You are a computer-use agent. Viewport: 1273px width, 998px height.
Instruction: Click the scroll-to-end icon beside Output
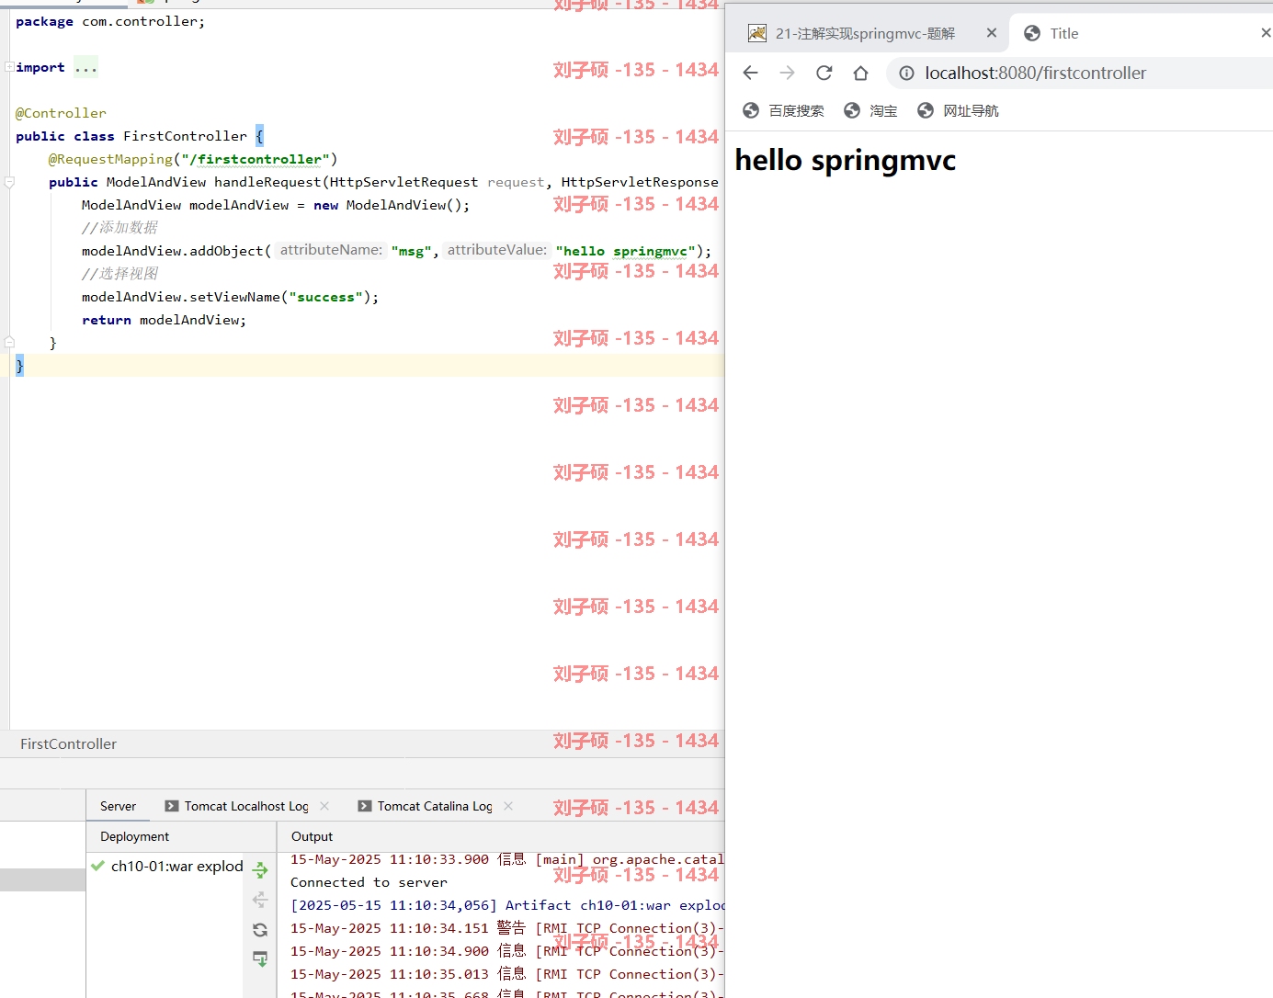(x=260, y=959)
